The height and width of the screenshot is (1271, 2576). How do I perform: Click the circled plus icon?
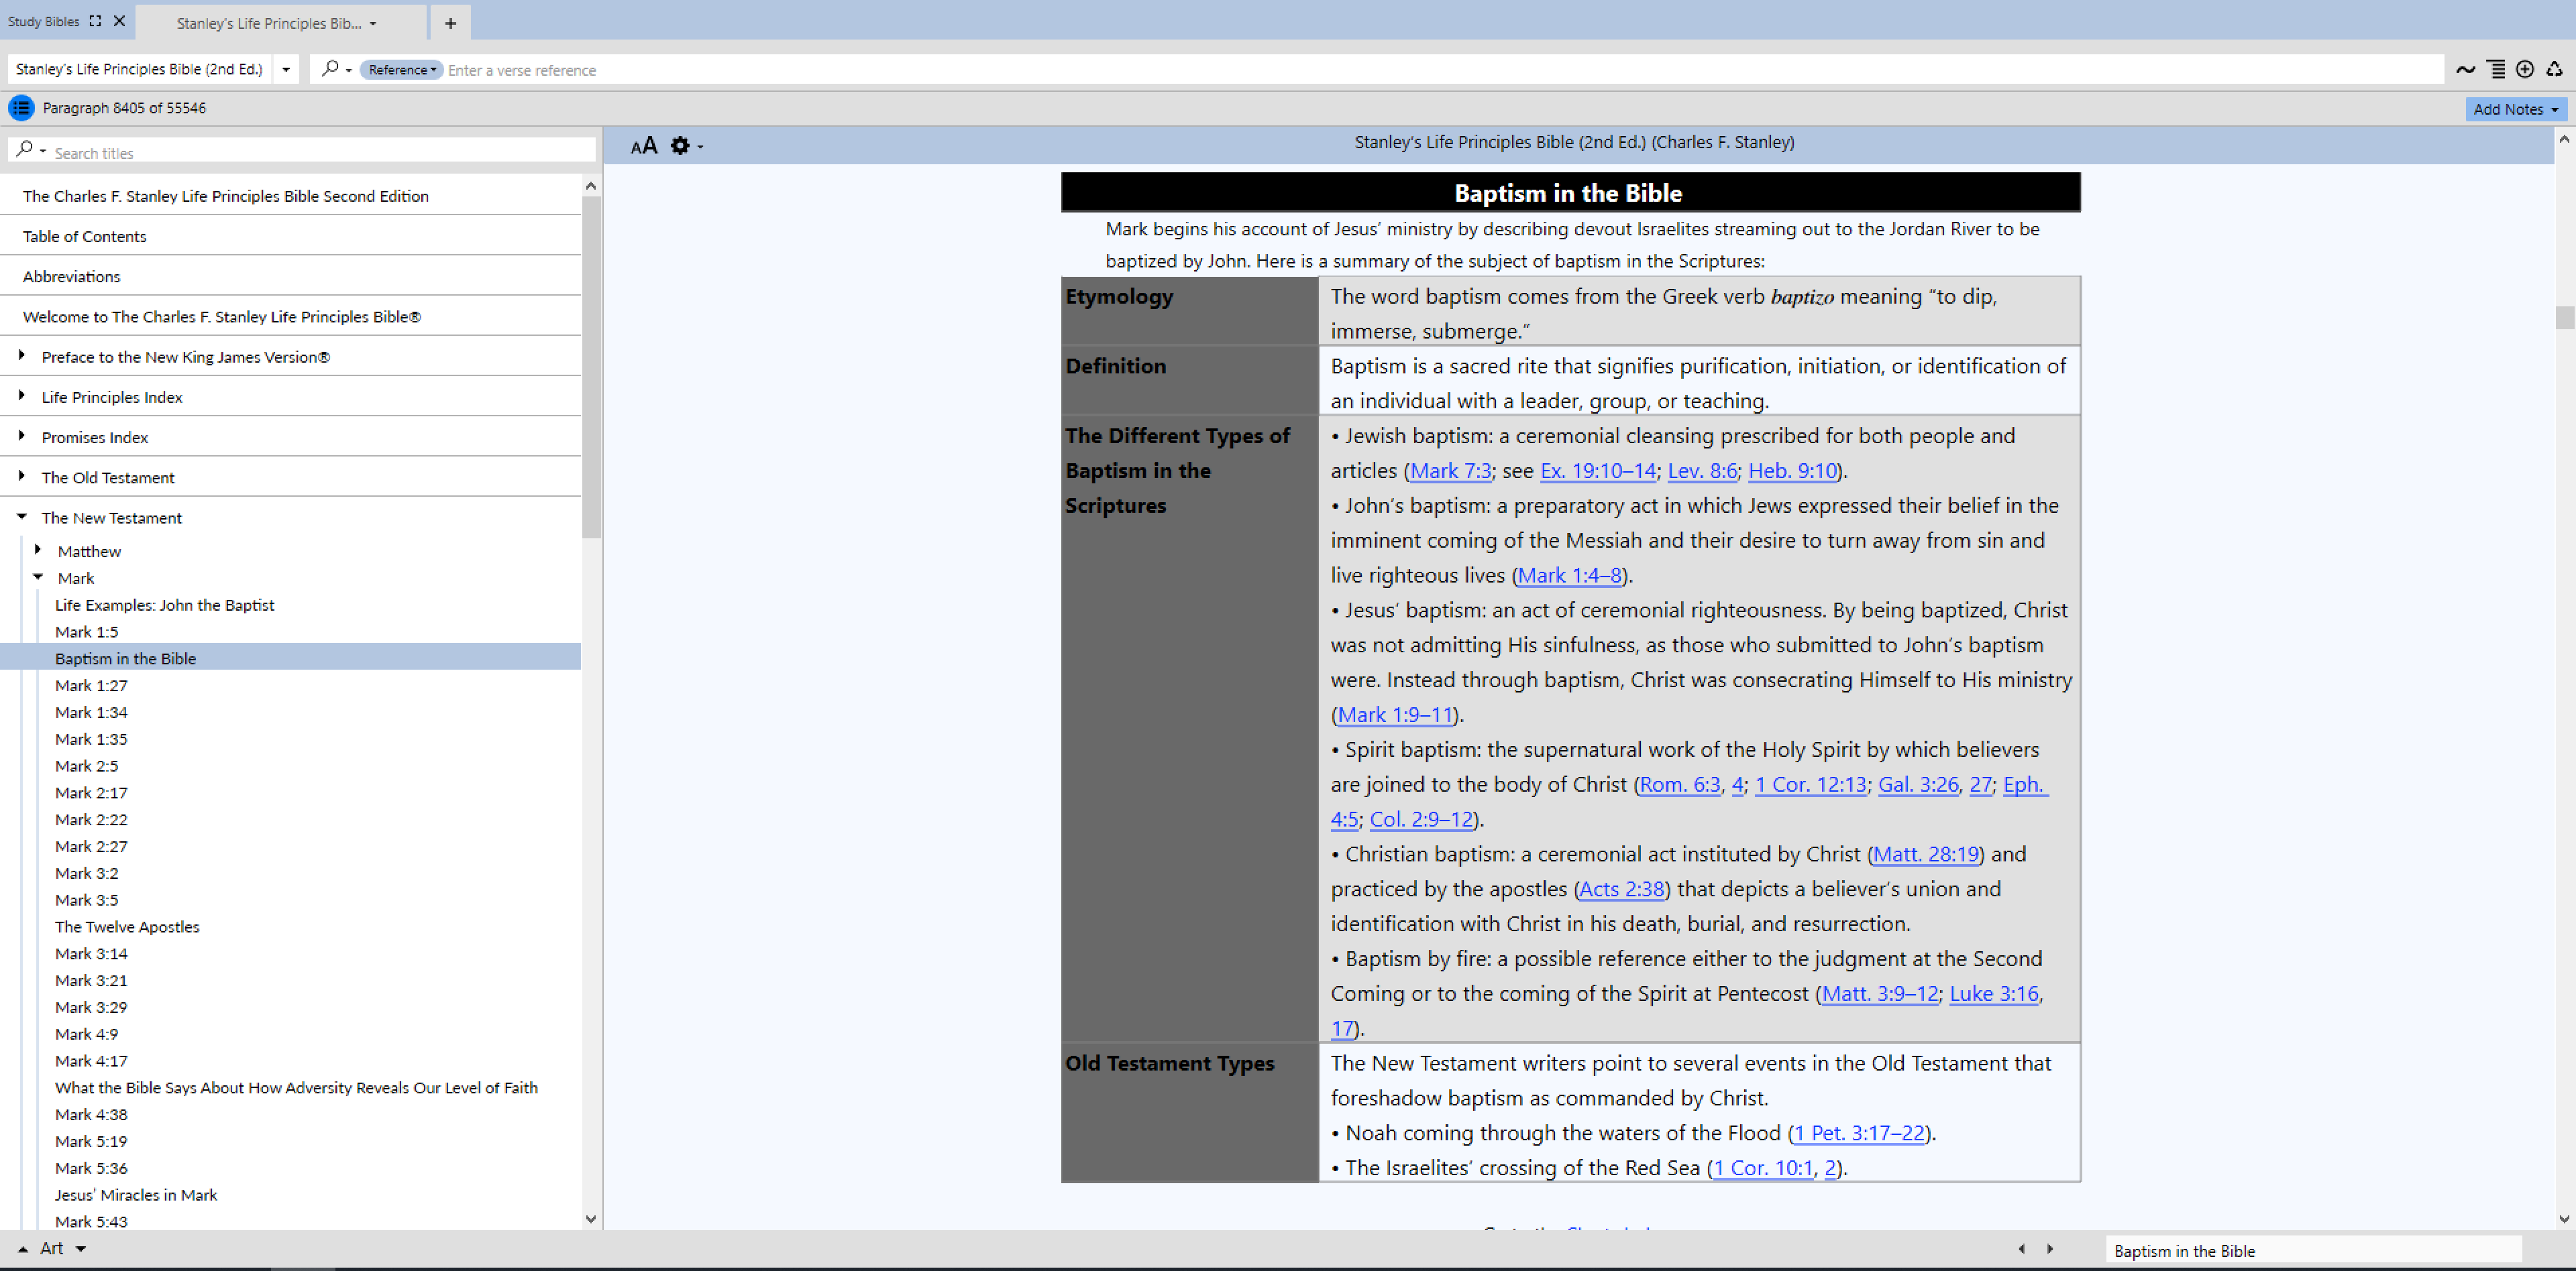2525,70
